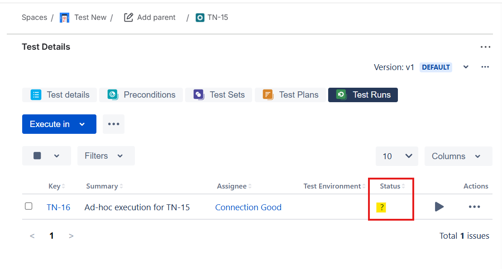Open the Columns dropdown
The image size is (502, 269).
pos(458,156)
